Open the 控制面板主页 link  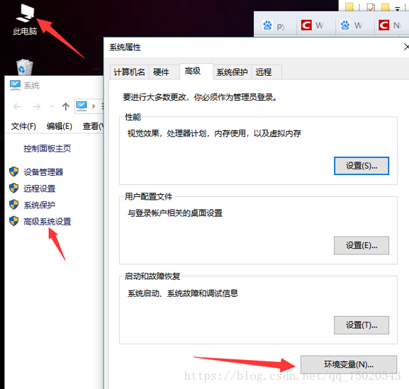(47, 149)
